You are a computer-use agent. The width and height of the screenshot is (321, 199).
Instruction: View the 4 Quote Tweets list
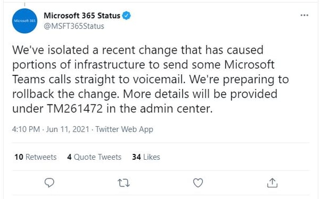tap(94, 157)
